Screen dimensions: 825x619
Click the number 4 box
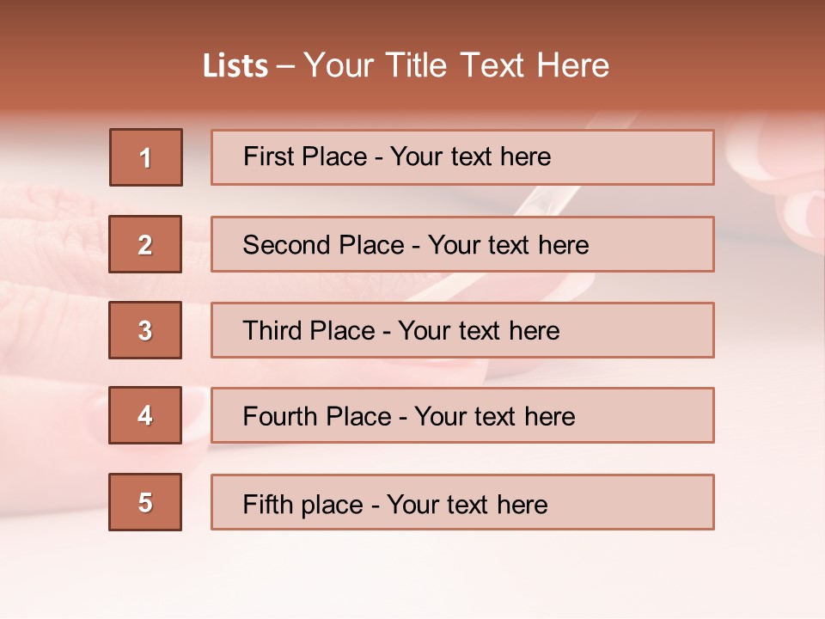(x=145, y=415)
